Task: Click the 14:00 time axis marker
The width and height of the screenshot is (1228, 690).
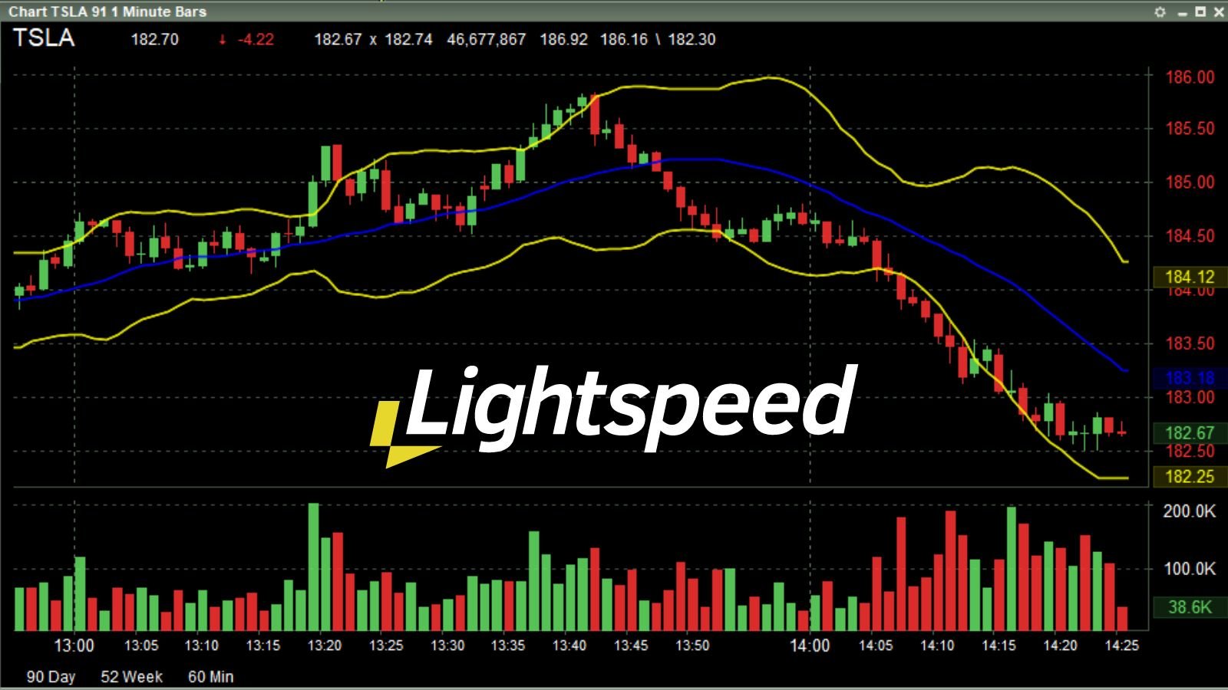Action: [x=810, y=646]
